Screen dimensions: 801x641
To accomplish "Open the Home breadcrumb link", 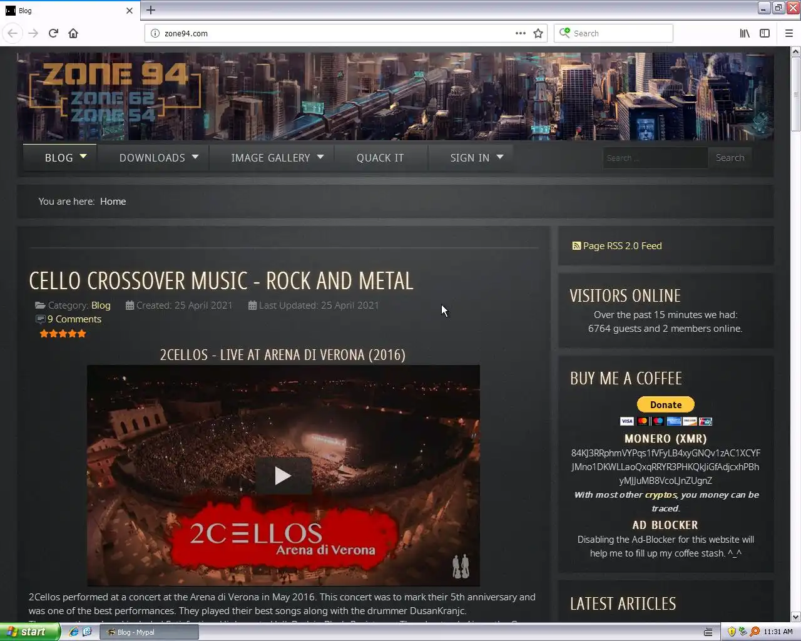I will [113, 202].
